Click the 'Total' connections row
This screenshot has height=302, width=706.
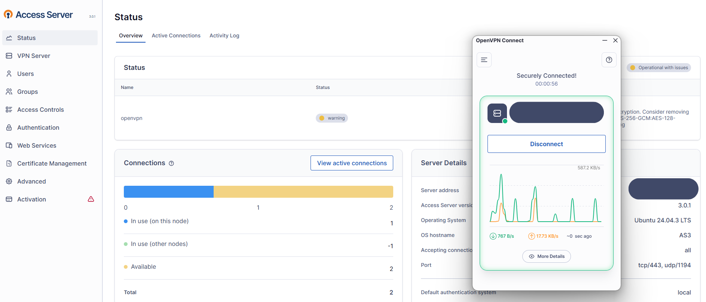tap(259, 292)
